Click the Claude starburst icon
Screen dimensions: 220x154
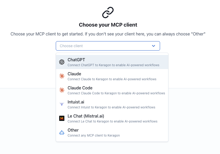(62, 76)
